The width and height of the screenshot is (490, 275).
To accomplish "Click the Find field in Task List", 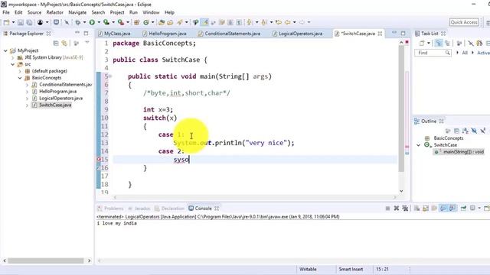I will (x=433, y=53).
